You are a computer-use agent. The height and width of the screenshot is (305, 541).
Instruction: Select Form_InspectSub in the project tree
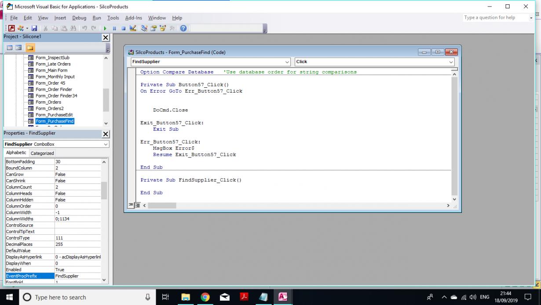pos(52,57)
